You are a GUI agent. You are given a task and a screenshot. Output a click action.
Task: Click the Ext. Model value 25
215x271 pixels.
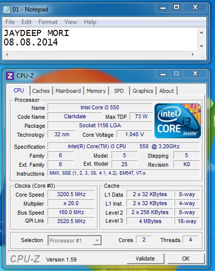pos(124,164)
